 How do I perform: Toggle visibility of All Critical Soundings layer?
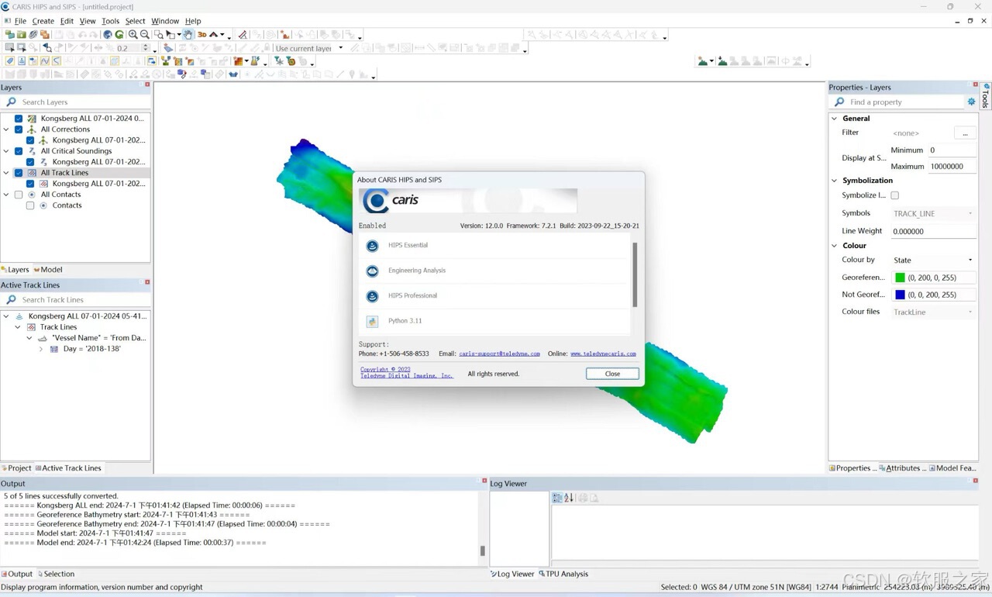point(19,151)
